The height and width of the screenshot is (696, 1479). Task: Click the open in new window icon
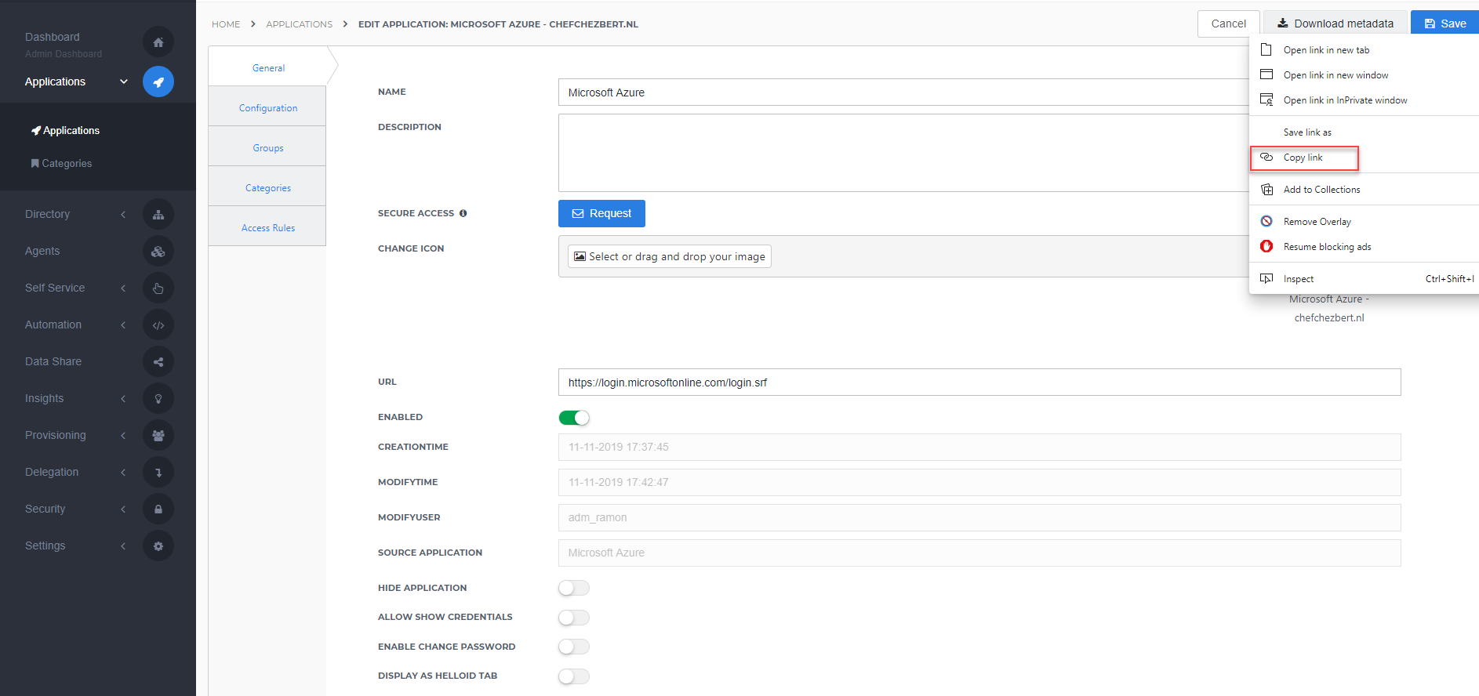coord(1266,74)
